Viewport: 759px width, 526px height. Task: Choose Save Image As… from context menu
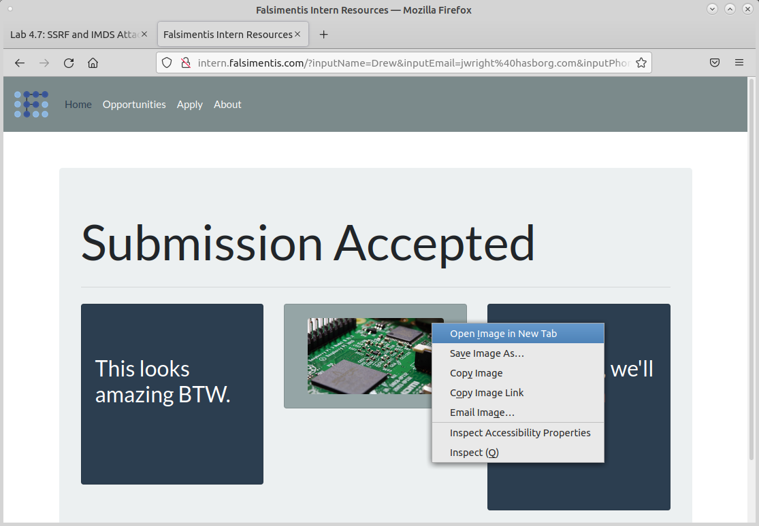pyautogui.click(x=518, y=353)
